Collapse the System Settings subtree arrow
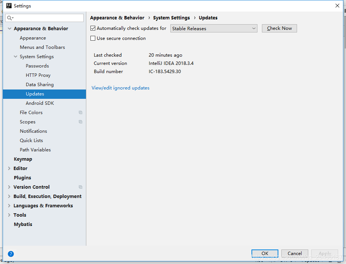This screenshot has width=346, height=264. coord(15,57)
